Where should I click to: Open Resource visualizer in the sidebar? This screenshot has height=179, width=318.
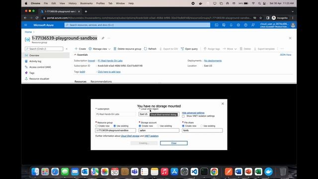39,79
